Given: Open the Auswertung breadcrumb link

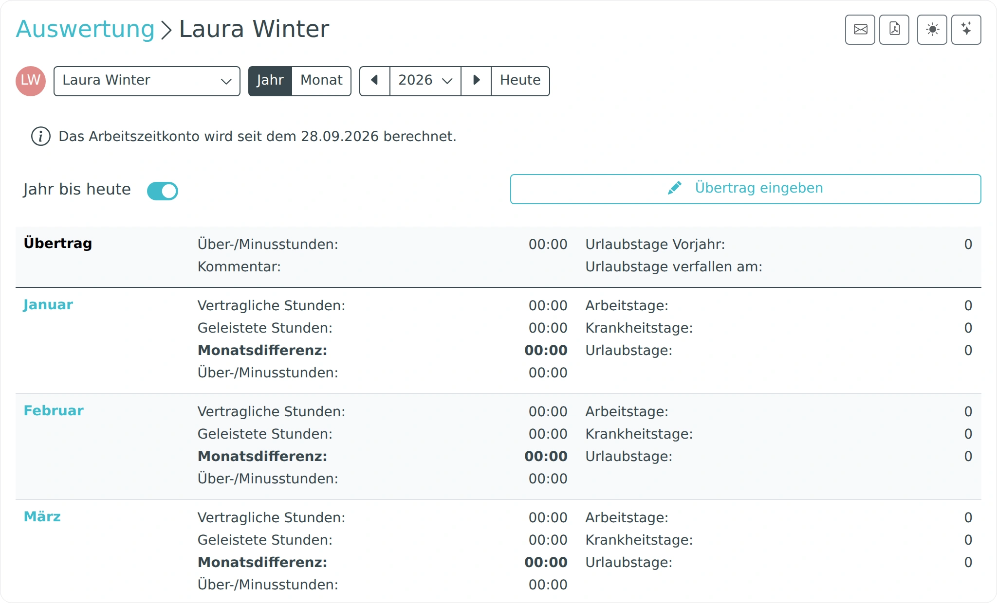Looking at the screenshot, I should click(x=85, y=29).
